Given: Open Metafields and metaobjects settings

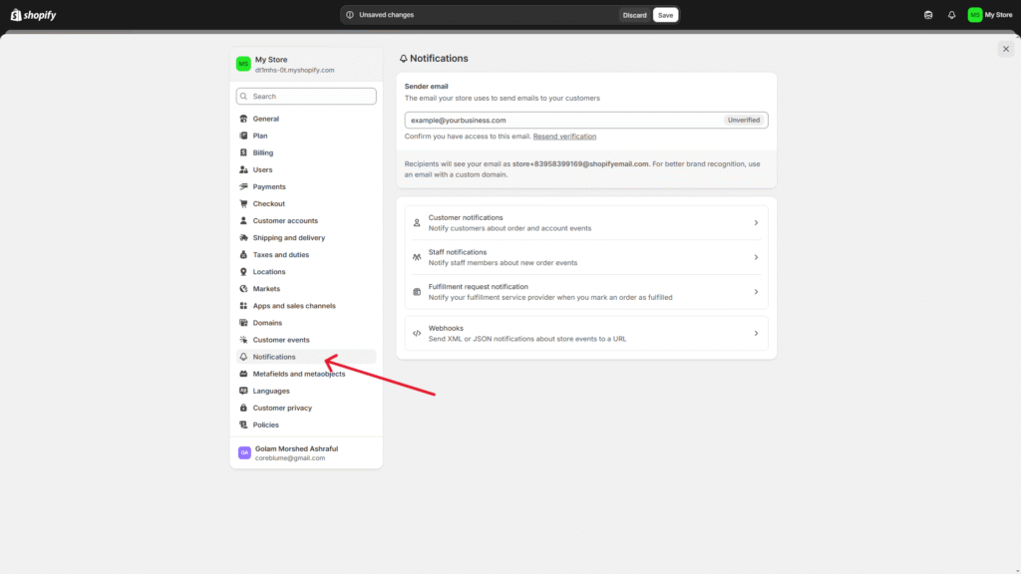Looking at the screenshot, I should [298, 374].
